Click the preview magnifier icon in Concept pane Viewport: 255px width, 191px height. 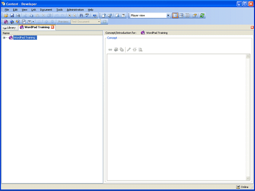click(141, 49)
